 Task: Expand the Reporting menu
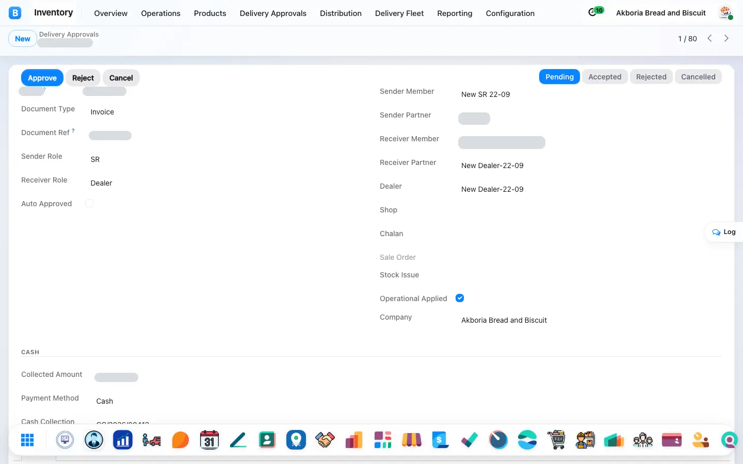pos(455,13)
